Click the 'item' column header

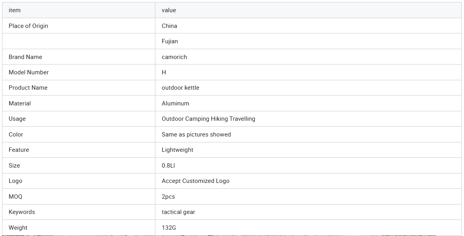tap(15, 10)
